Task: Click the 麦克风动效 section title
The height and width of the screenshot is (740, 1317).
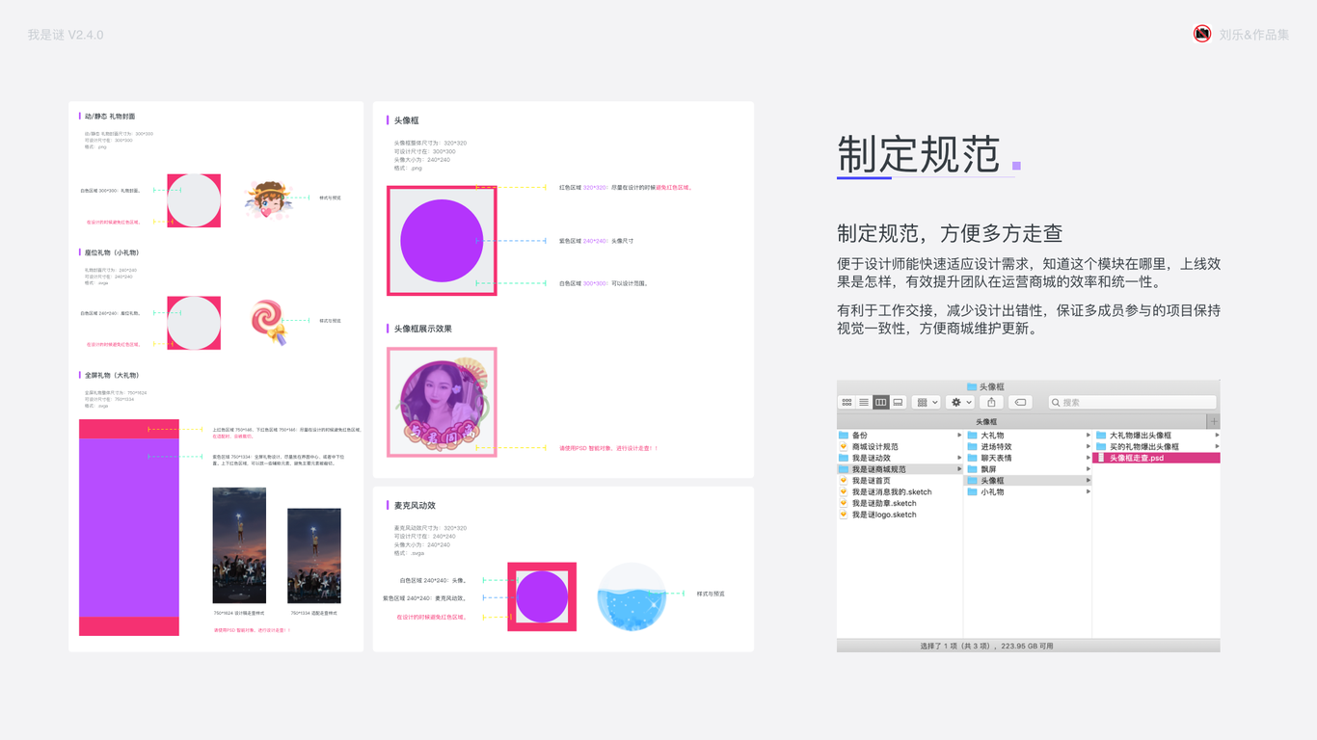Action: tap(415, 505)
